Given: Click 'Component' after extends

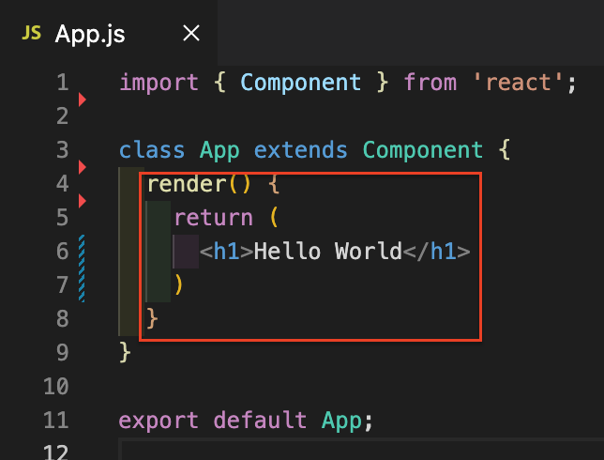Looking at the screenshot, I should 423,151.
